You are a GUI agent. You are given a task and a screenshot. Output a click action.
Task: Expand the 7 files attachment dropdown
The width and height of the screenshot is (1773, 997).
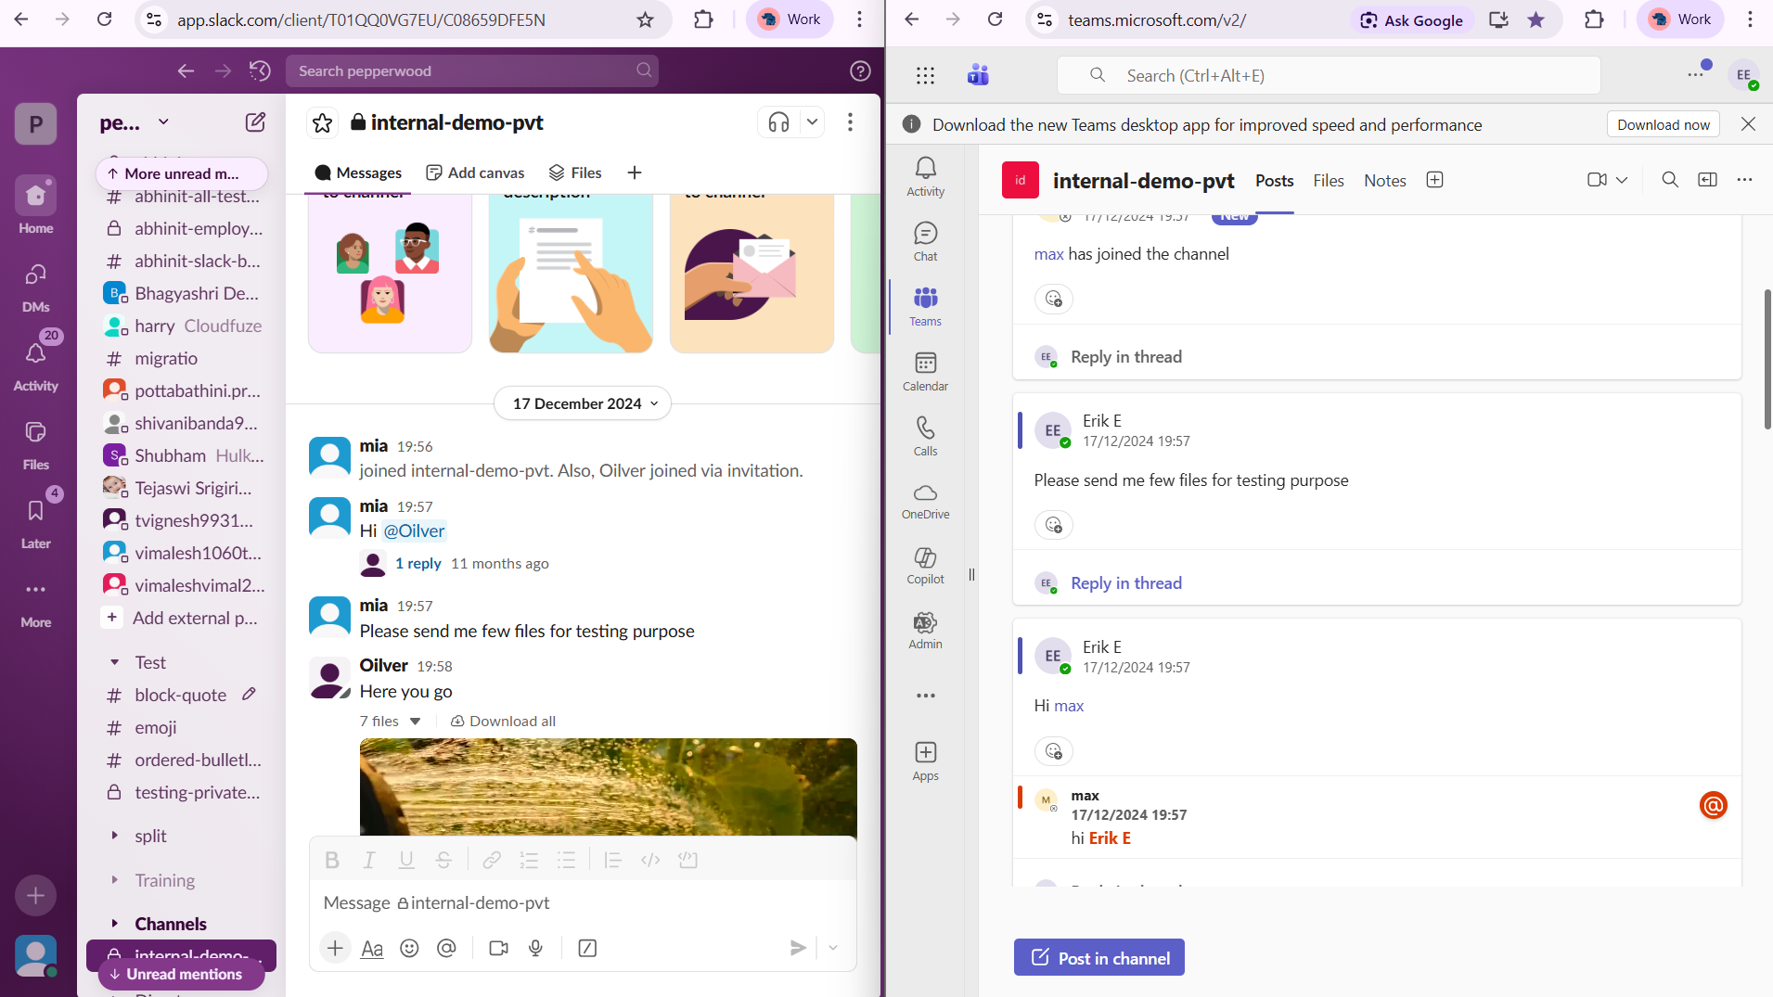[390, 721]
